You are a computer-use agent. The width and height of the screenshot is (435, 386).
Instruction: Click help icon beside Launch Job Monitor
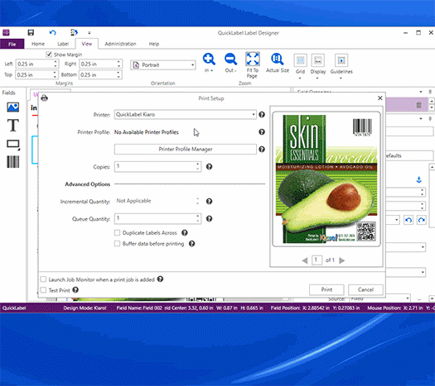pyautogui.click(x=160, y=279)
